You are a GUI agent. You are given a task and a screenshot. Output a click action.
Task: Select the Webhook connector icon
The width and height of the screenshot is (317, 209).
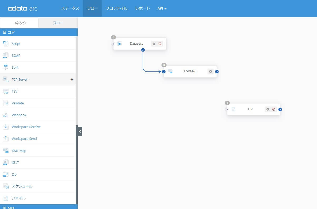pyautogui.click(x=6, y=115)
